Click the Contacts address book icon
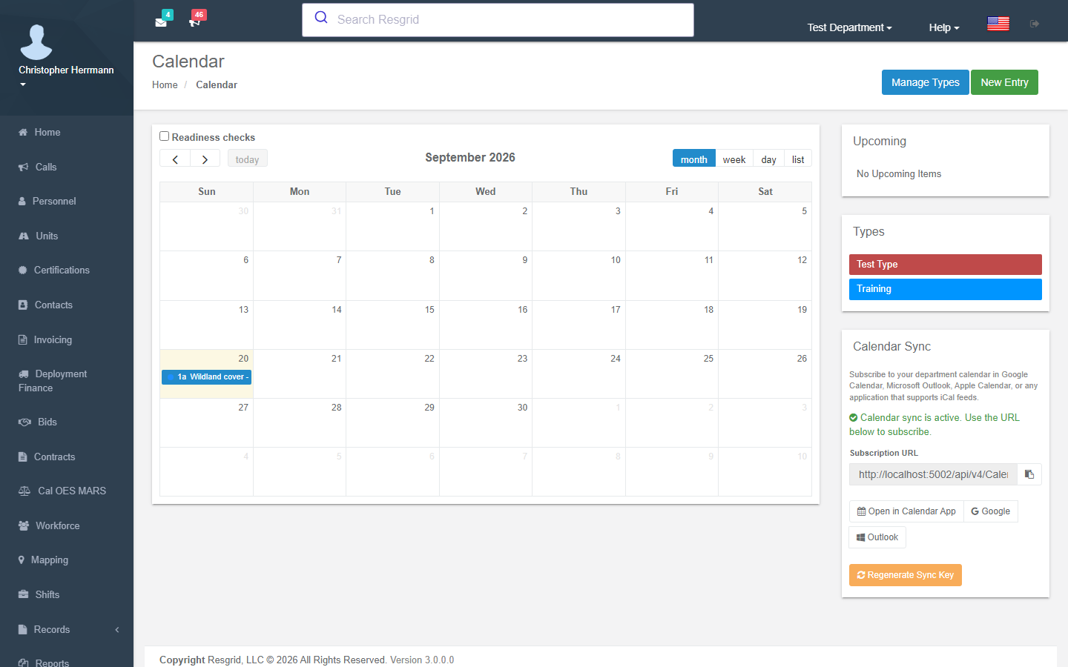The height and width of the screenshot is (667, 1068). coord(23,305)
